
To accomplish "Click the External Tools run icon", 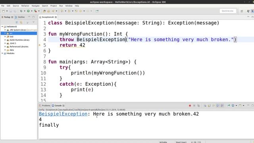I will point(35,11).
